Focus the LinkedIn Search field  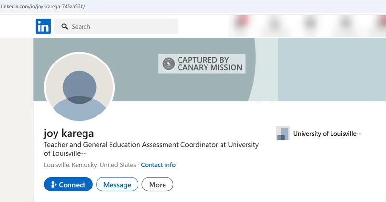116,26
